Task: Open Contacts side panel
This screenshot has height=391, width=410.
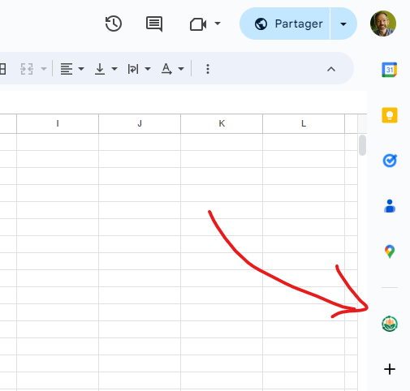Action: click(x=390, y=206)
